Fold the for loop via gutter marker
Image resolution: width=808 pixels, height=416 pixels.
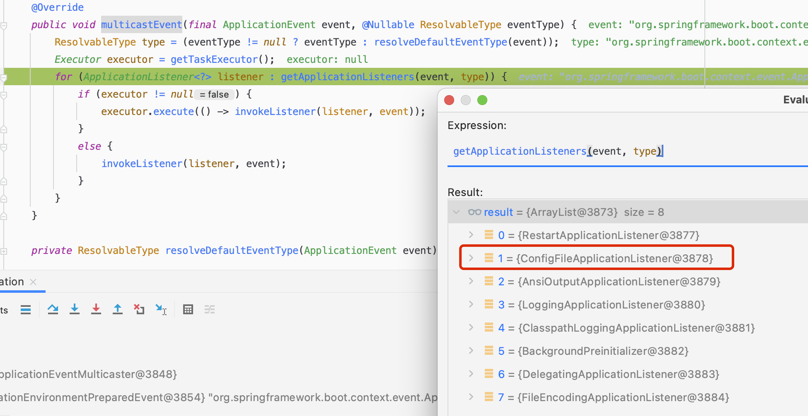coord(4,77)
